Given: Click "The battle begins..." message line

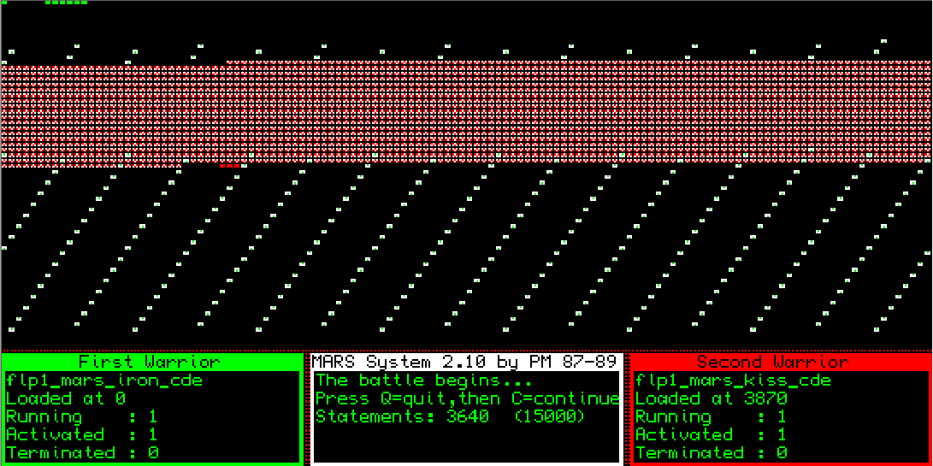Looking at the screenshot, I should pyautogui.click(x=423, y=380).
